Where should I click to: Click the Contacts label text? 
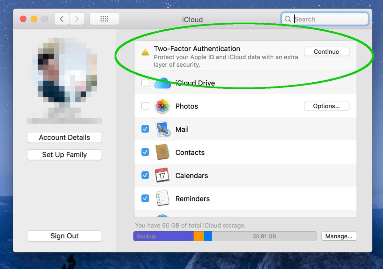[190, 153]
